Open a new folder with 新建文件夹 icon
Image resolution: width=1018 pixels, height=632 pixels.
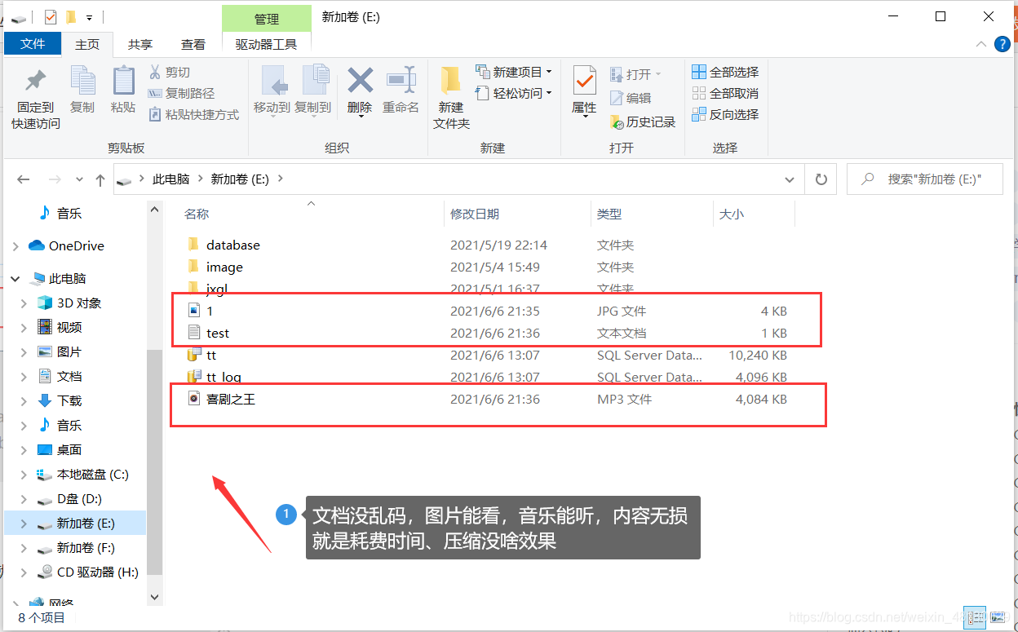pos(451,92)
